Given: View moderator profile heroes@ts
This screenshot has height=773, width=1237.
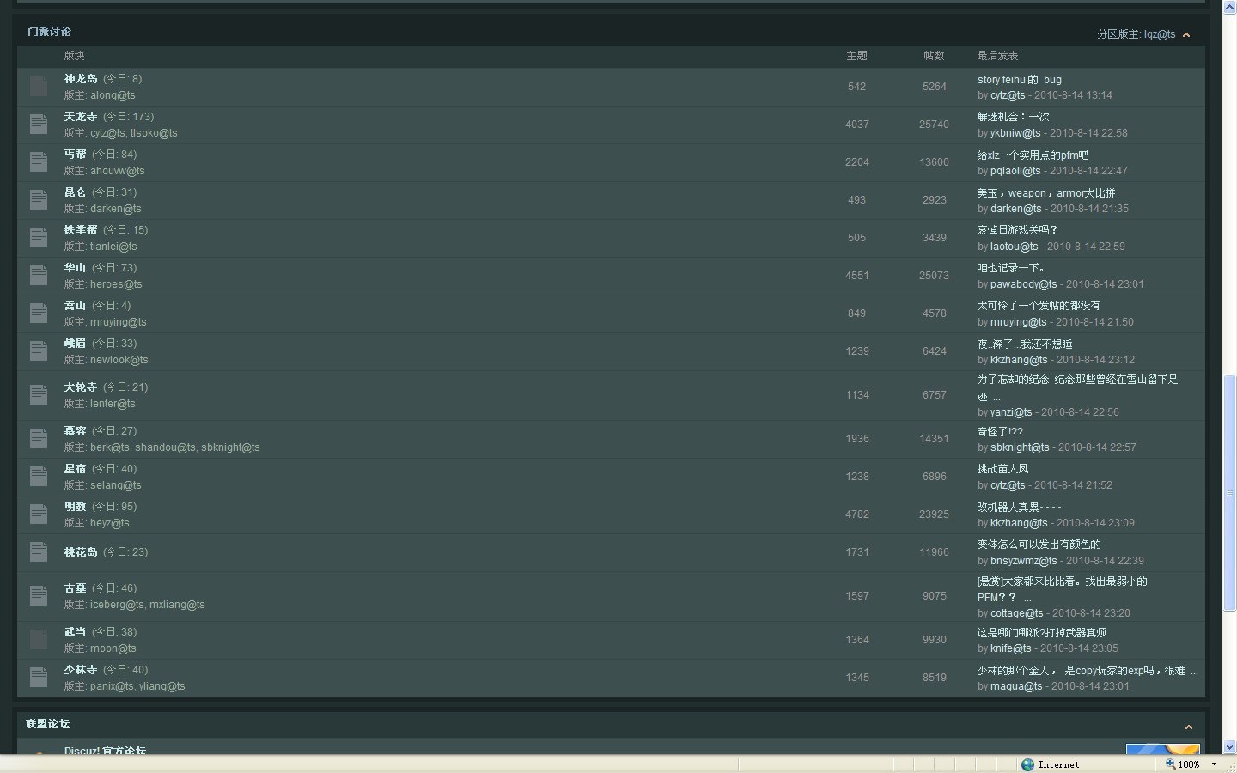Looking at the screenshot, I should [x=116, y=284].
